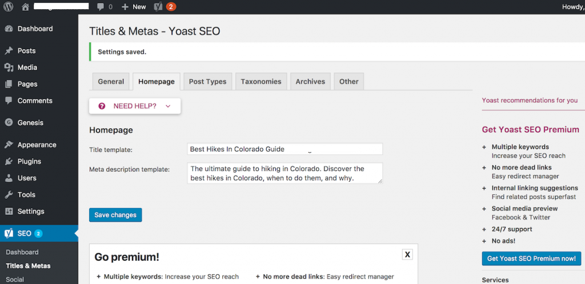Open the Social submenu link
585x284 pixels.
pyautogui.click(x=15, y=279)
